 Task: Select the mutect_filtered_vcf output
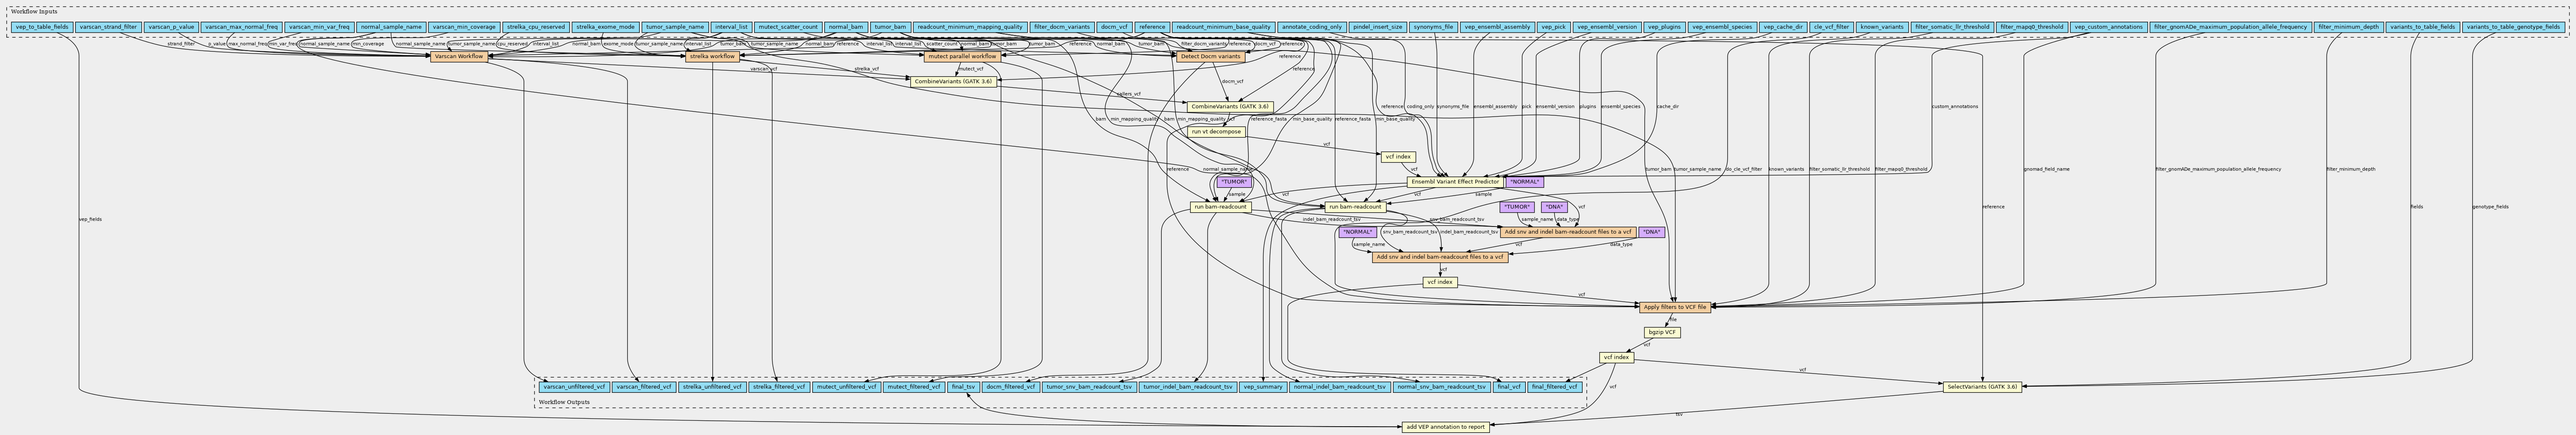point(914,386)
